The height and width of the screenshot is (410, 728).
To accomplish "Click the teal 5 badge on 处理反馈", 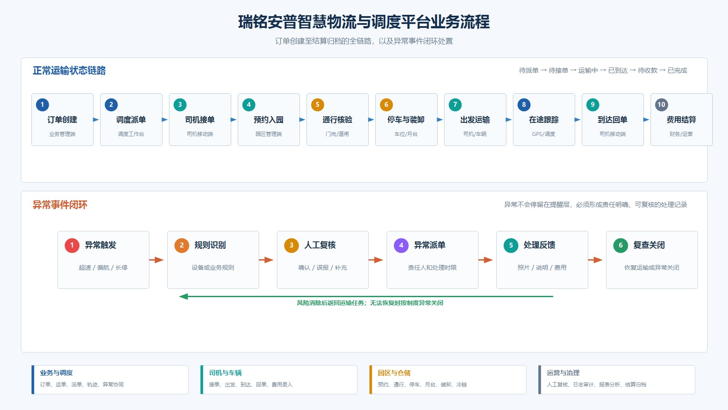I will tap(511, 245).
